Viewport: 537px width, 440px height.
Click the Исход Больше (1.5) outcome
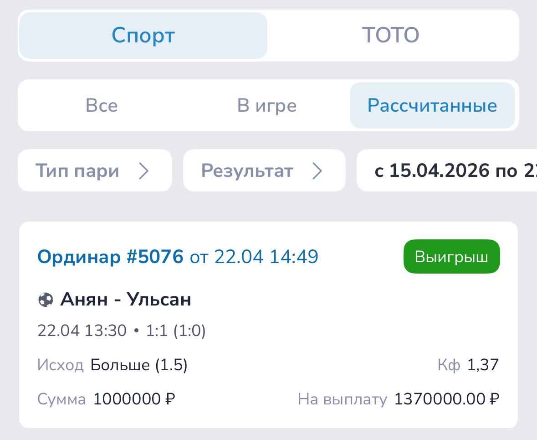138,365
